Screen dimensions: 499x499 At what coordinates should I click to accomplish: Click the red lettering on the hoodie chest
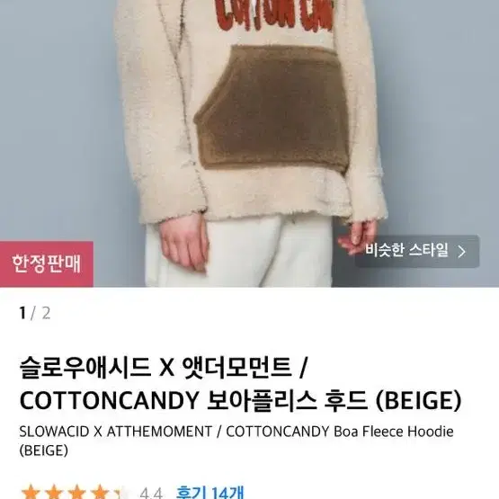click(274, 16)
